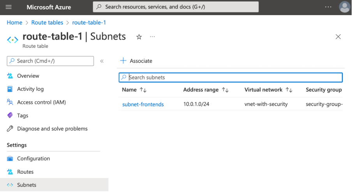Select the vnet-with-security cell
Image resolution: width=352 pixels, height=192 pixels.
coord(266,104)
